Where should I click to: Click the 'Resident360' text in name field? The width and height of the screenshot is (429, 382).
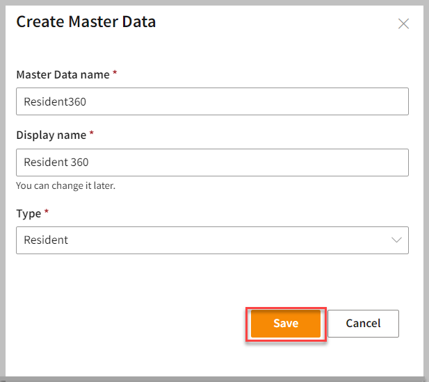coord(54,101)
